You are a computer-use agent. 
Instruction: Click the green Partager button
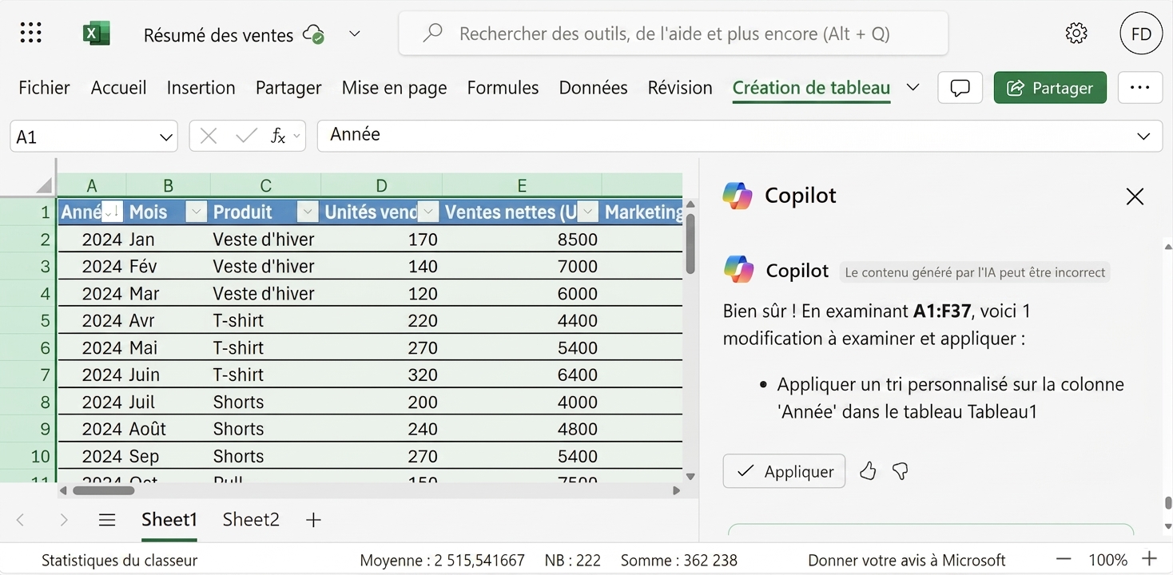pyautogui.click(x=1050, y=88)
